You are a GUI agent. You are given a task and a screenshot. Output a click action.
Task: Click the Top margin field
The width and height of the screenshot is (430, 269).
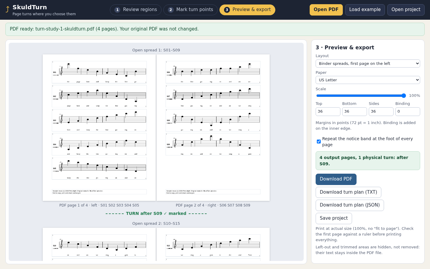328,111
